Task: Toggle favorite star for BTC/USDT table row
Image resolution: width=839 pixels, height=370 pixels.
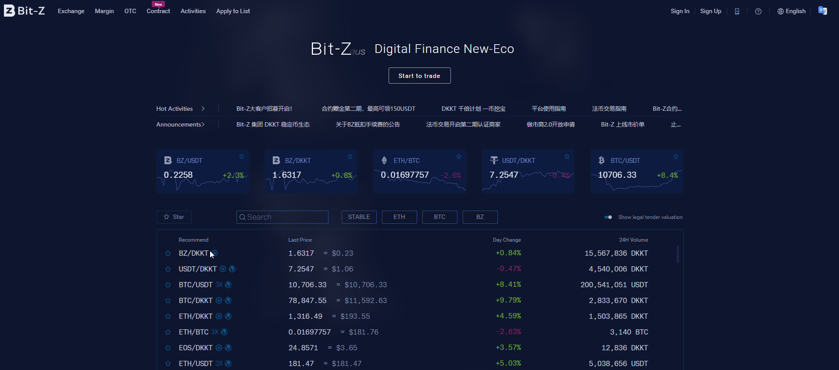Action: click(x=168, y=285)
